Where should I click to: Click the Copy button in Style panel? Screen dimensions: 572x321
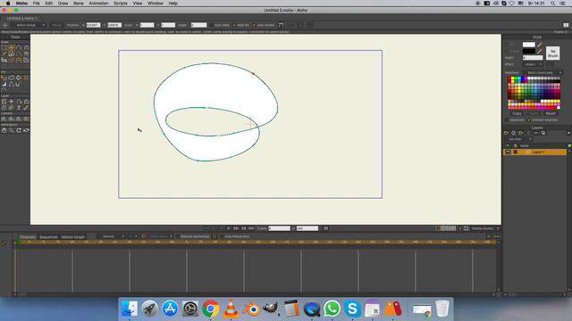point(517,113)
